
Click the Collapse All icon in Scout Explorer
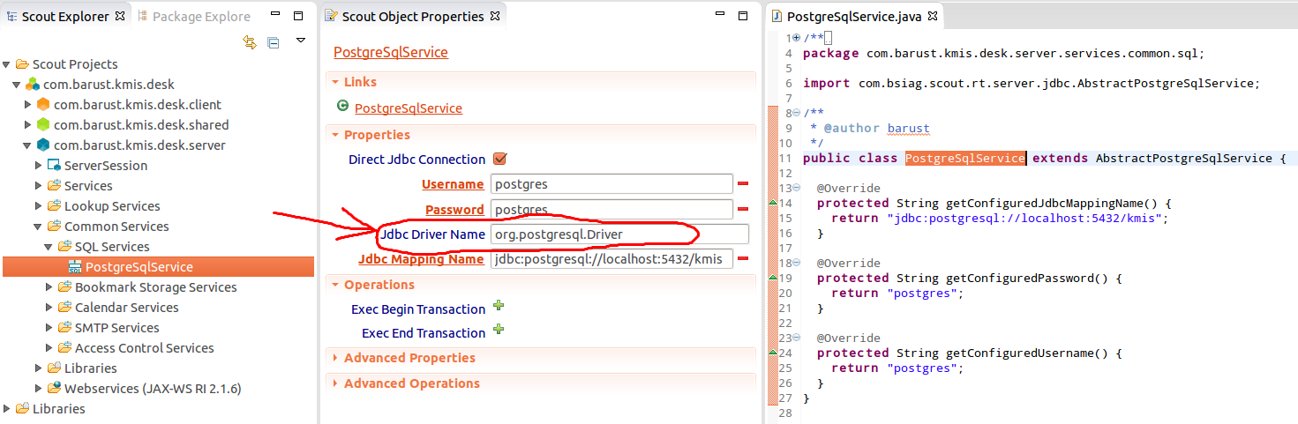point(274,41)
